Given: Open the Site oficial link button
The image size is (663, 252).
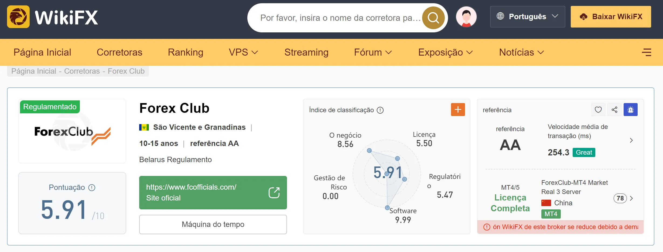Looking at the screenshot, I should coord(213,193).
